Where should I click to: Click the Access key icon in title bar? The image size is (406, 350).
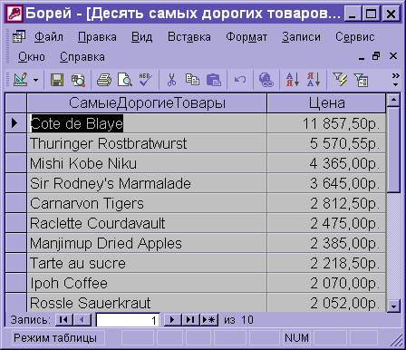14,14
